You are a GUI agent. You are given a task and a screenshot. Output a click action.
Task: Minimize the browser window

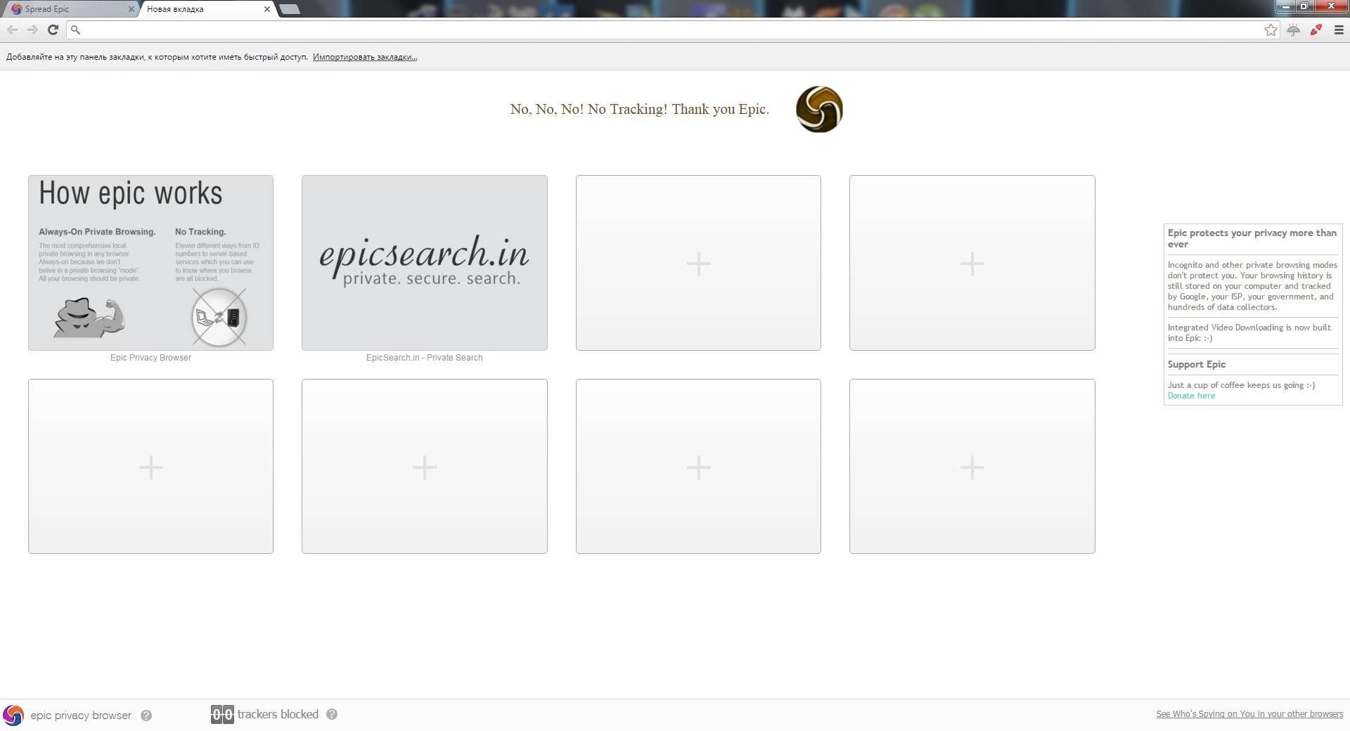tap(1286, 6)
